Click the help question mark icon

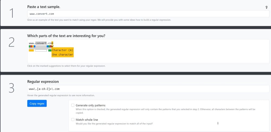point(267,8)
